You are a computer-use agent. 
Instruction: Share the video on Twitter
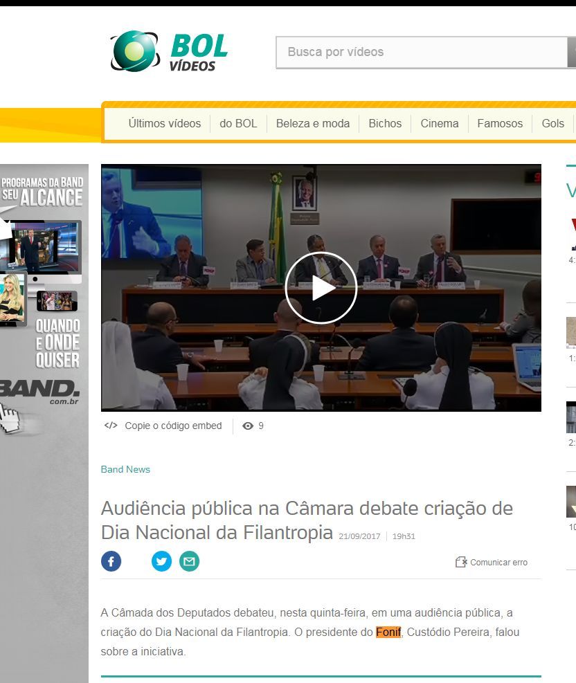point(161,561)
